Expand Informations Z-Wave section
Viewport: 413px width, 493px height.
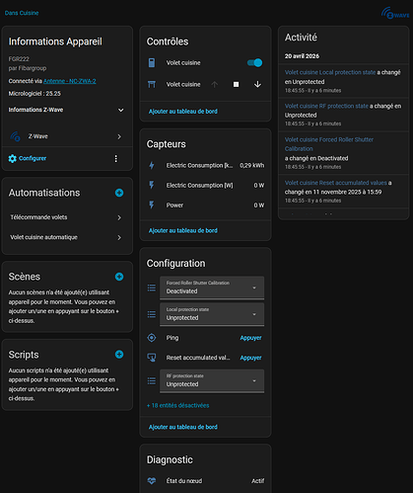coord(67,110)
